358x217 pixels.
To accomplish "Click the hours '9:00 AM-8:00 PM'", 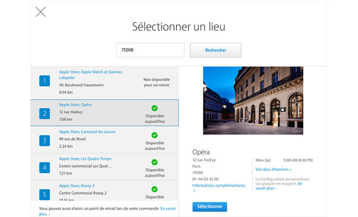I will coord(298,161).
